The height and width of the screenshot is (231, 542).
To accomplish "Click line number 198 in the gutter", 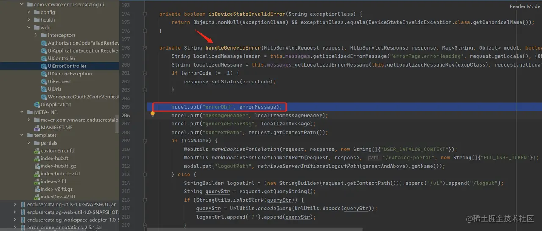I will (x=126, y=48).
